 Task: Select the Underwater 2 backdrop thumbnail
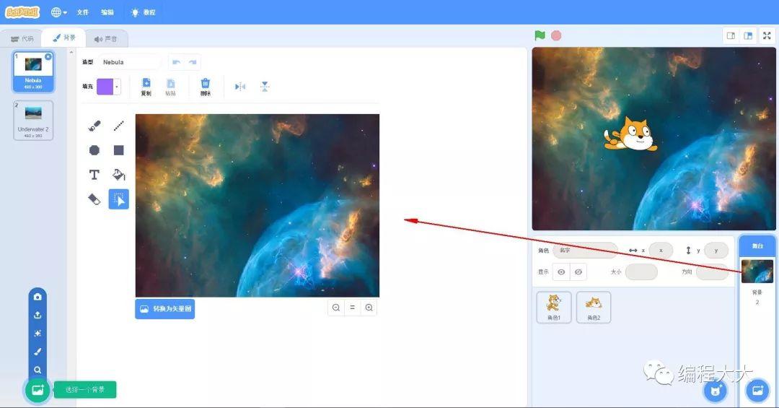[33, 120]
